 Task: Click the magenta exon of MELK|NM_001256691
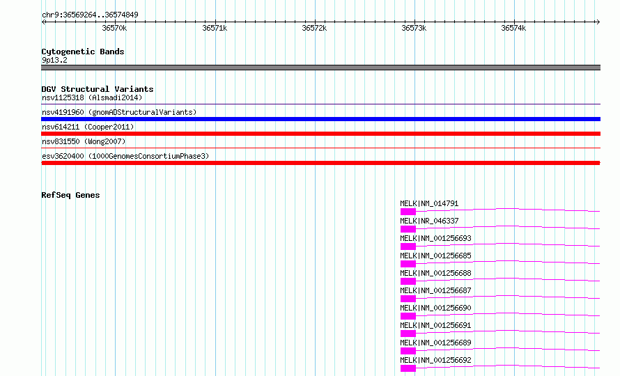click(x=408, y=334)
